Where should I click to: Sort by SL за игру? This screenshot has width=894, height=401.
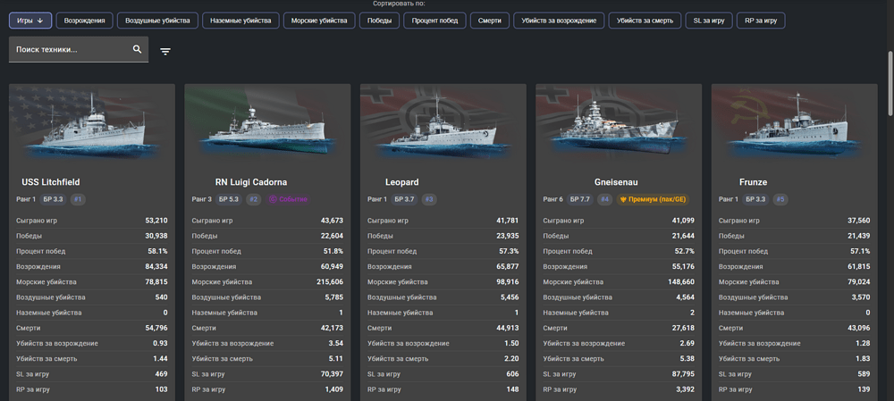[x=709, y=21]
